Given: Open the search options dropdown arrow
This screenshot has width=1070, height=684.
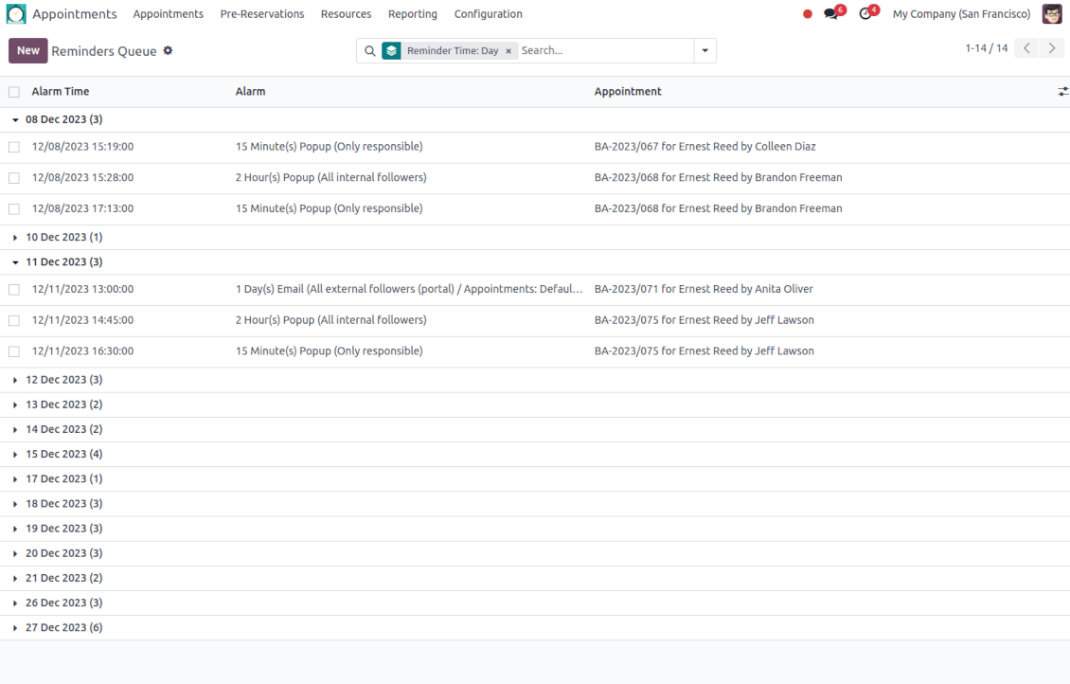Looking at the screenshot, I should (704, 51).
